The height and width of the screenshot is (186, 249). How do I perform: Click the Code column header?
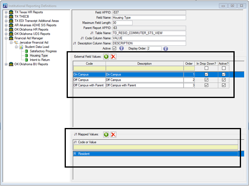pyautogui.click(x=89, y=63)
